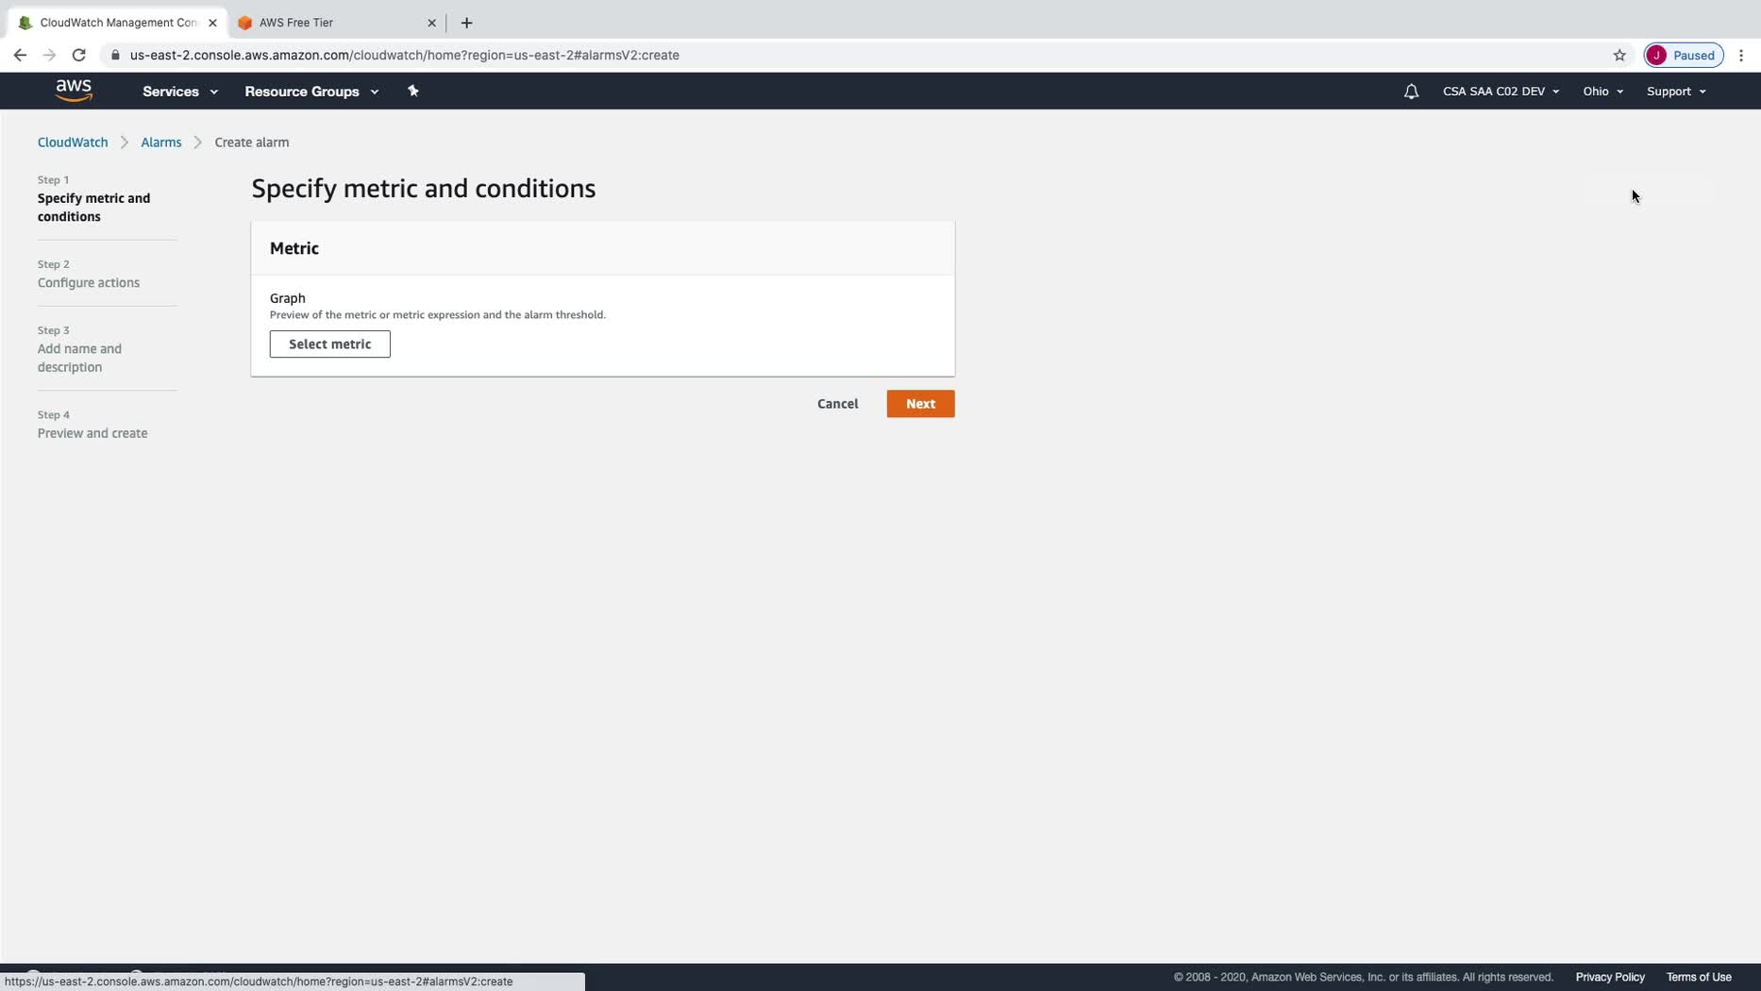This screenshot has width=1761, height=991.
Task: Close the CloudWatch Management Console tab
Action: pyautogui.click(x=212, y=23)
